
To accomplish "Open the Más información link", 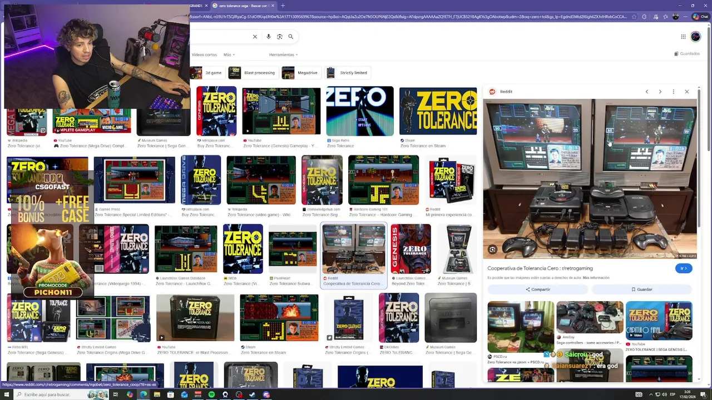I will tap(596, 277).
